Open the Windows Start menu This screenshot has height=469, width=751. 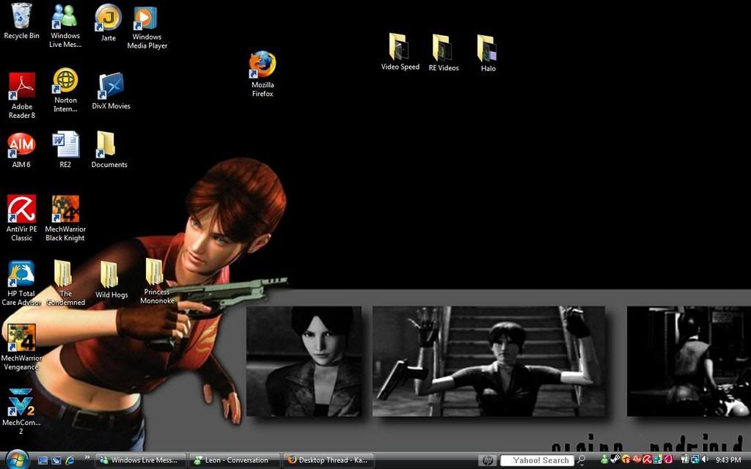coord(18,460)
